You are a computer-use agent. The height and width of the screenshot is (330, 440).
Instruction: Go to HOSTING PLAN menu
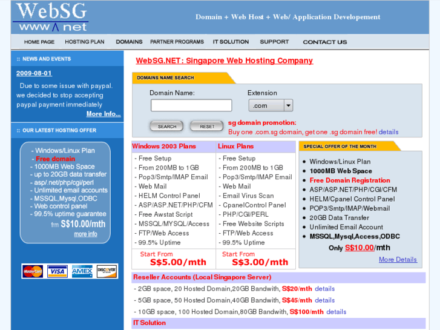85,42
